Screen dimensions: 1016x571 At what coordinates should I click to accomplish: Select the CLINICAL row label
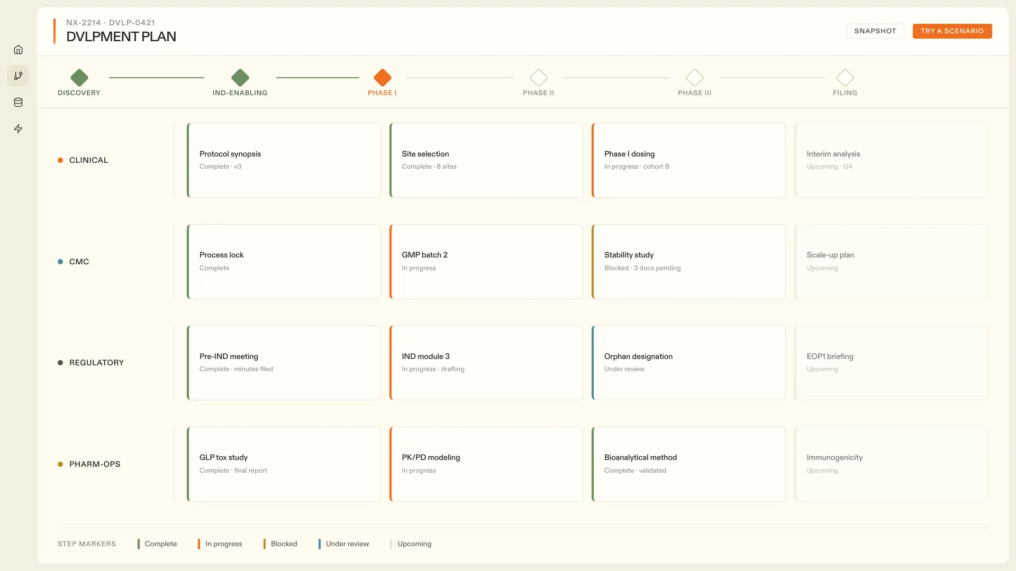(x=88, y=160)
